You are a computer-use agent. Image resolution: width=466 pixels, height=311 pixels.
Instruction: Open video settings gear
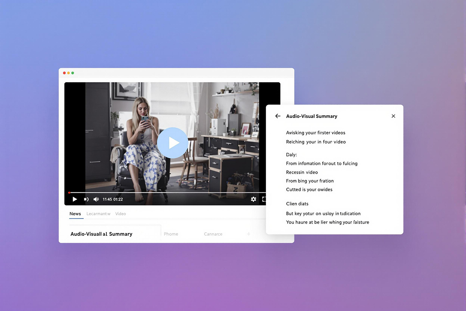pos(254,199)
